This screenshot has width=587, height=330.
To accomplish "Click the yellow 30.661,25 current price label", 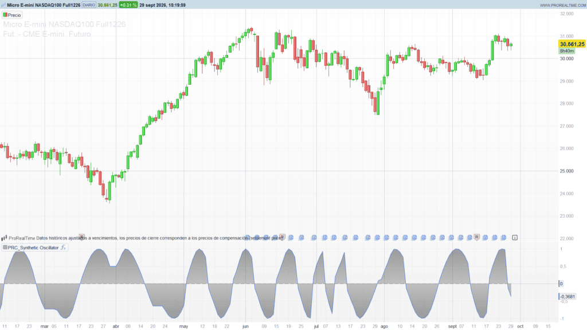I will [x=572, y=44].
